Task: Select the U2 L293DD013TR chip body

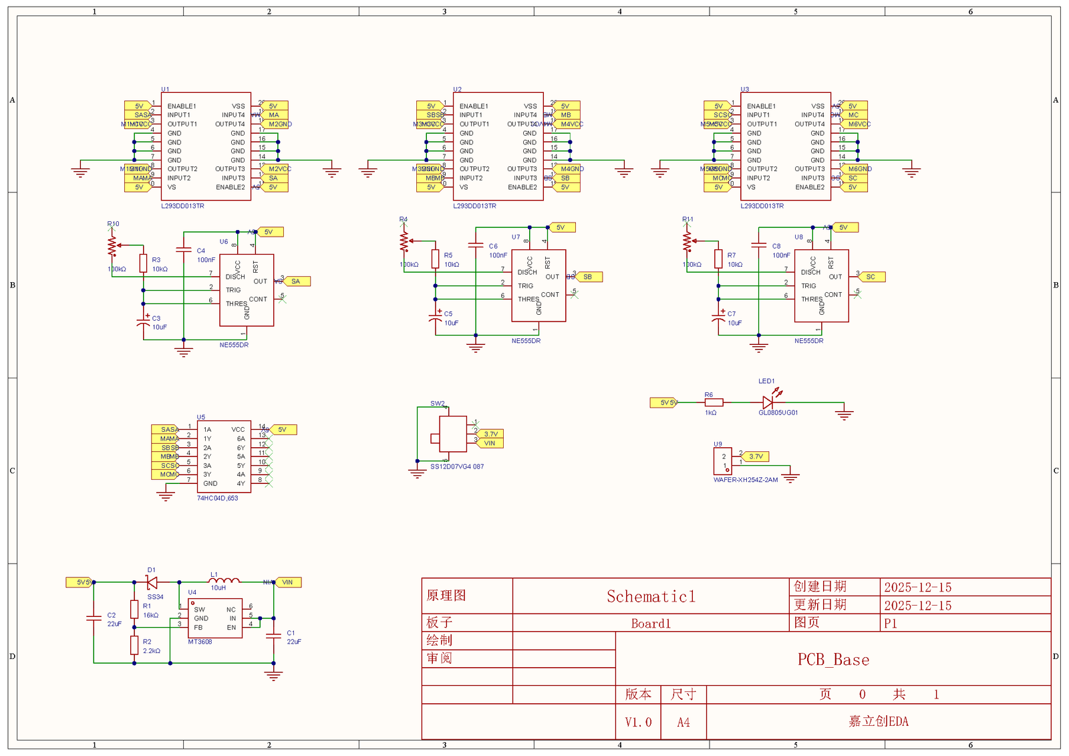Action: point(498,146)
